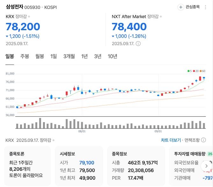Click the 8,206개의 discussion count text

(x=20, y=169)
